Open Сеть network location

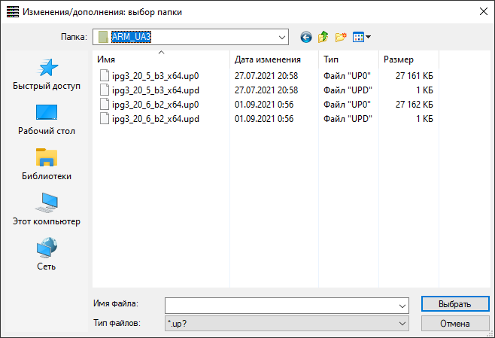[x=47, y=254]
